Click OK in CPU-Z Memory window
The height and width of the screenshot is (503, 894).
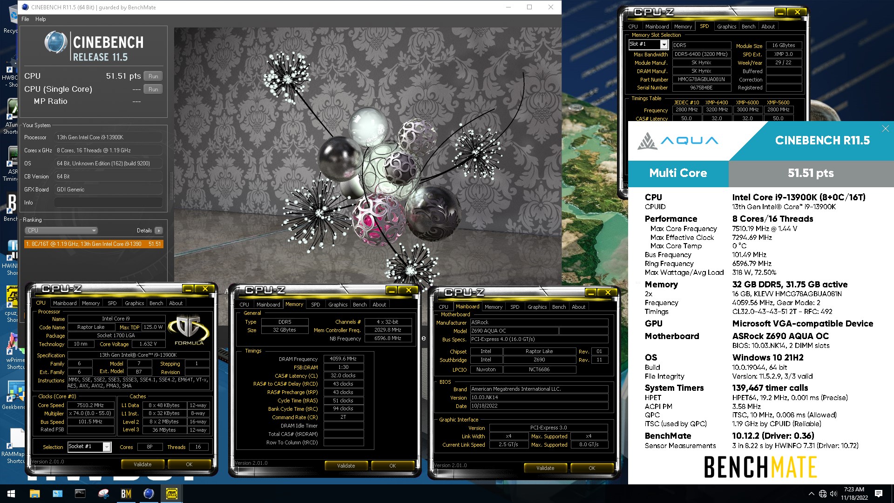[393, 466]
